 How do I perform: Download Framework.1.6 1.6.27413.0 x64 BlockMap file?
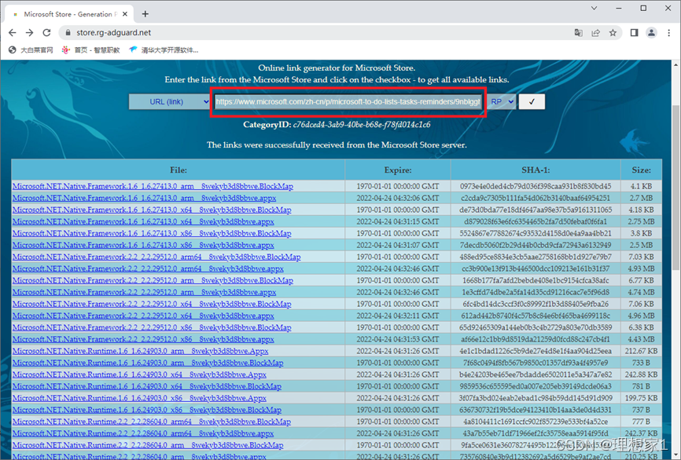point(152,210)
